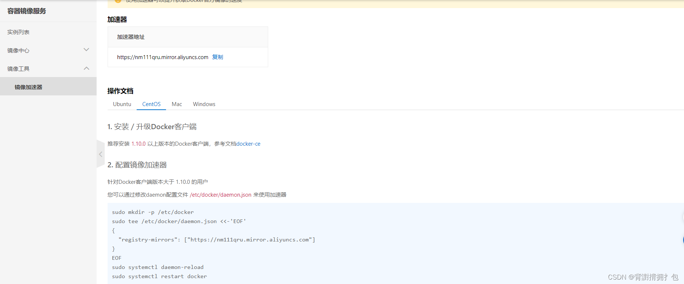
Task: Click the 操作文档 section heading
Action: (x=120, y=91)
